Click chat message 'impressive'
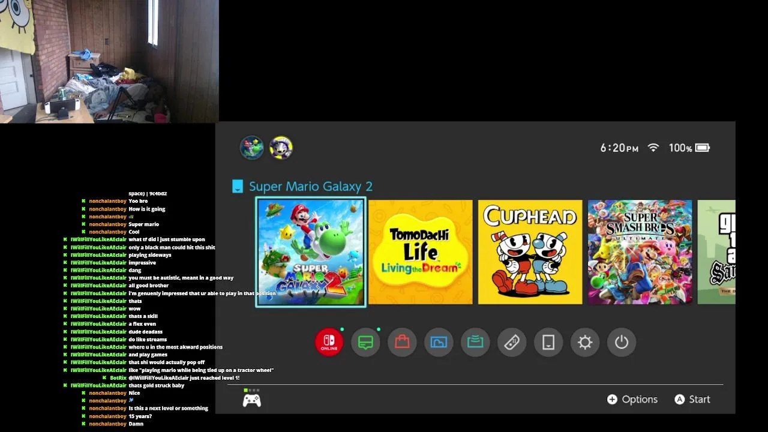768x432 pixels. click(x=142, y=263)
